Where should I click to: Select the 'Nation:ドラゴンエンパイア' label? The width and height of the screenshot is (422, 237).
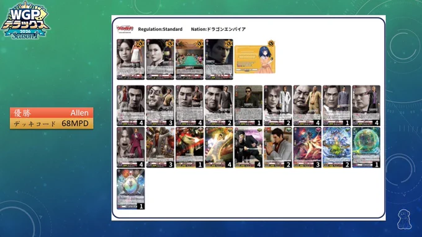[x=218, y=29]
